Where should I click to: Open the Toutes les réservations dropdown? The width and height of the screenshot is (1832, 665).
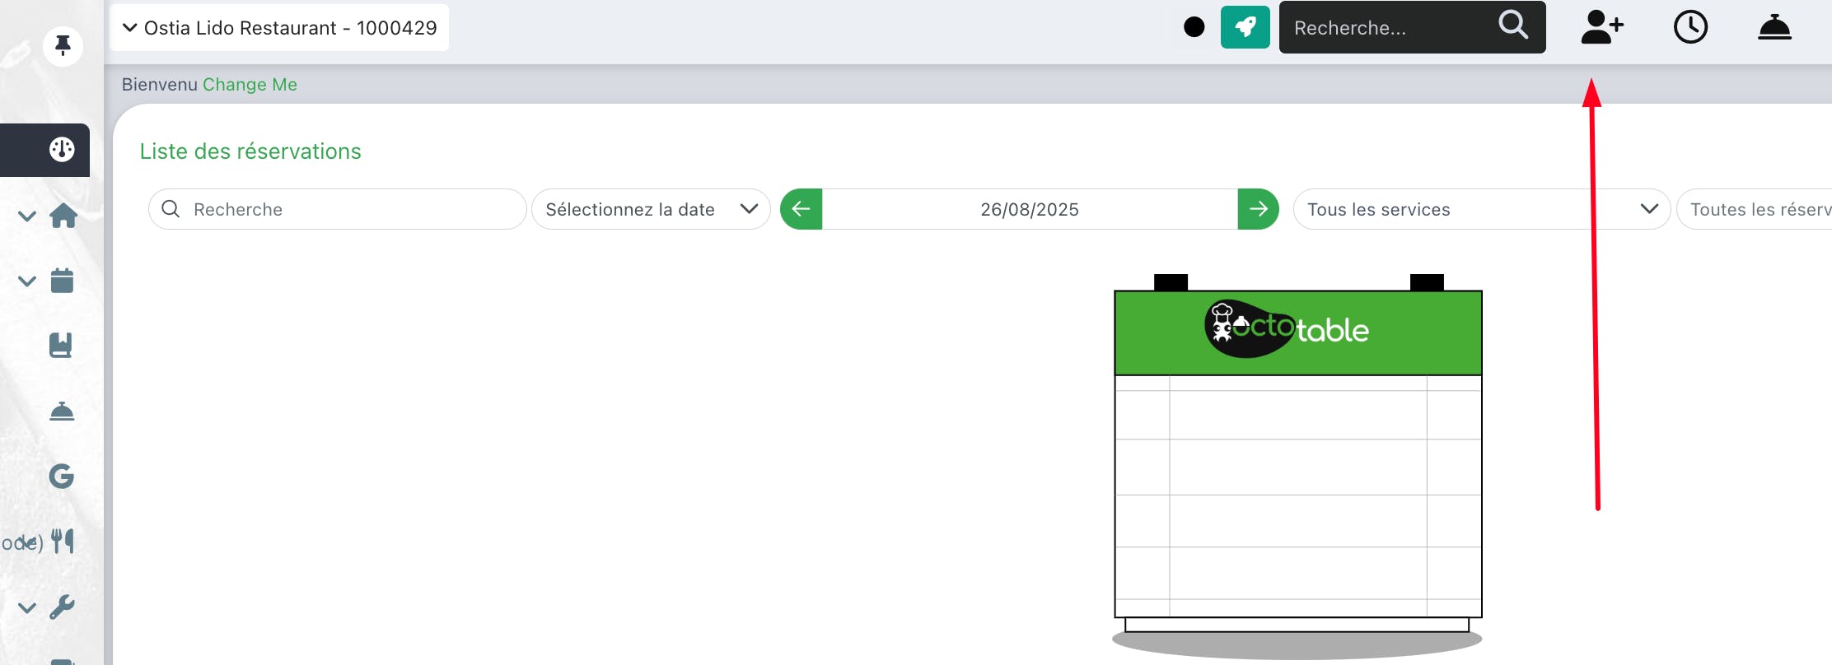click(x=1755, y=209)
